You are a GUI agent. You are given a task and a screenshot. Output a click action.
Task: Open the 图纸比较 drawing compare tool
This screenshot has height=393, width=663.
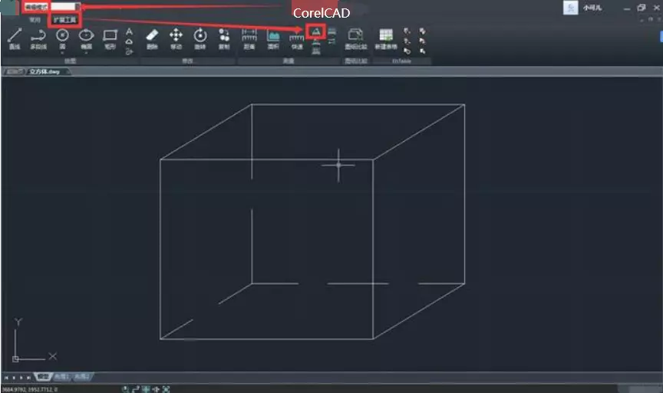[x=355, y=39]
